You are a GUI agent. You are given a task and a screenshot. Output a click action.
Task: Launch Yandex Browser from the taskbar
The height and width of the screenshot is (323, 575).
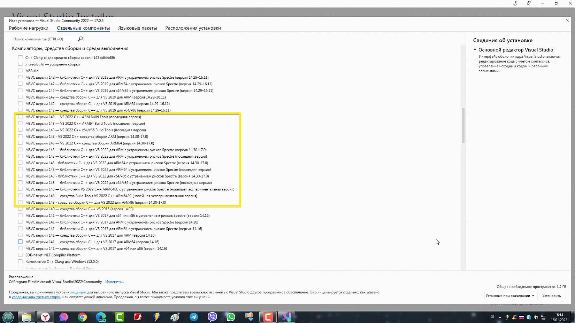click(45, 317)
